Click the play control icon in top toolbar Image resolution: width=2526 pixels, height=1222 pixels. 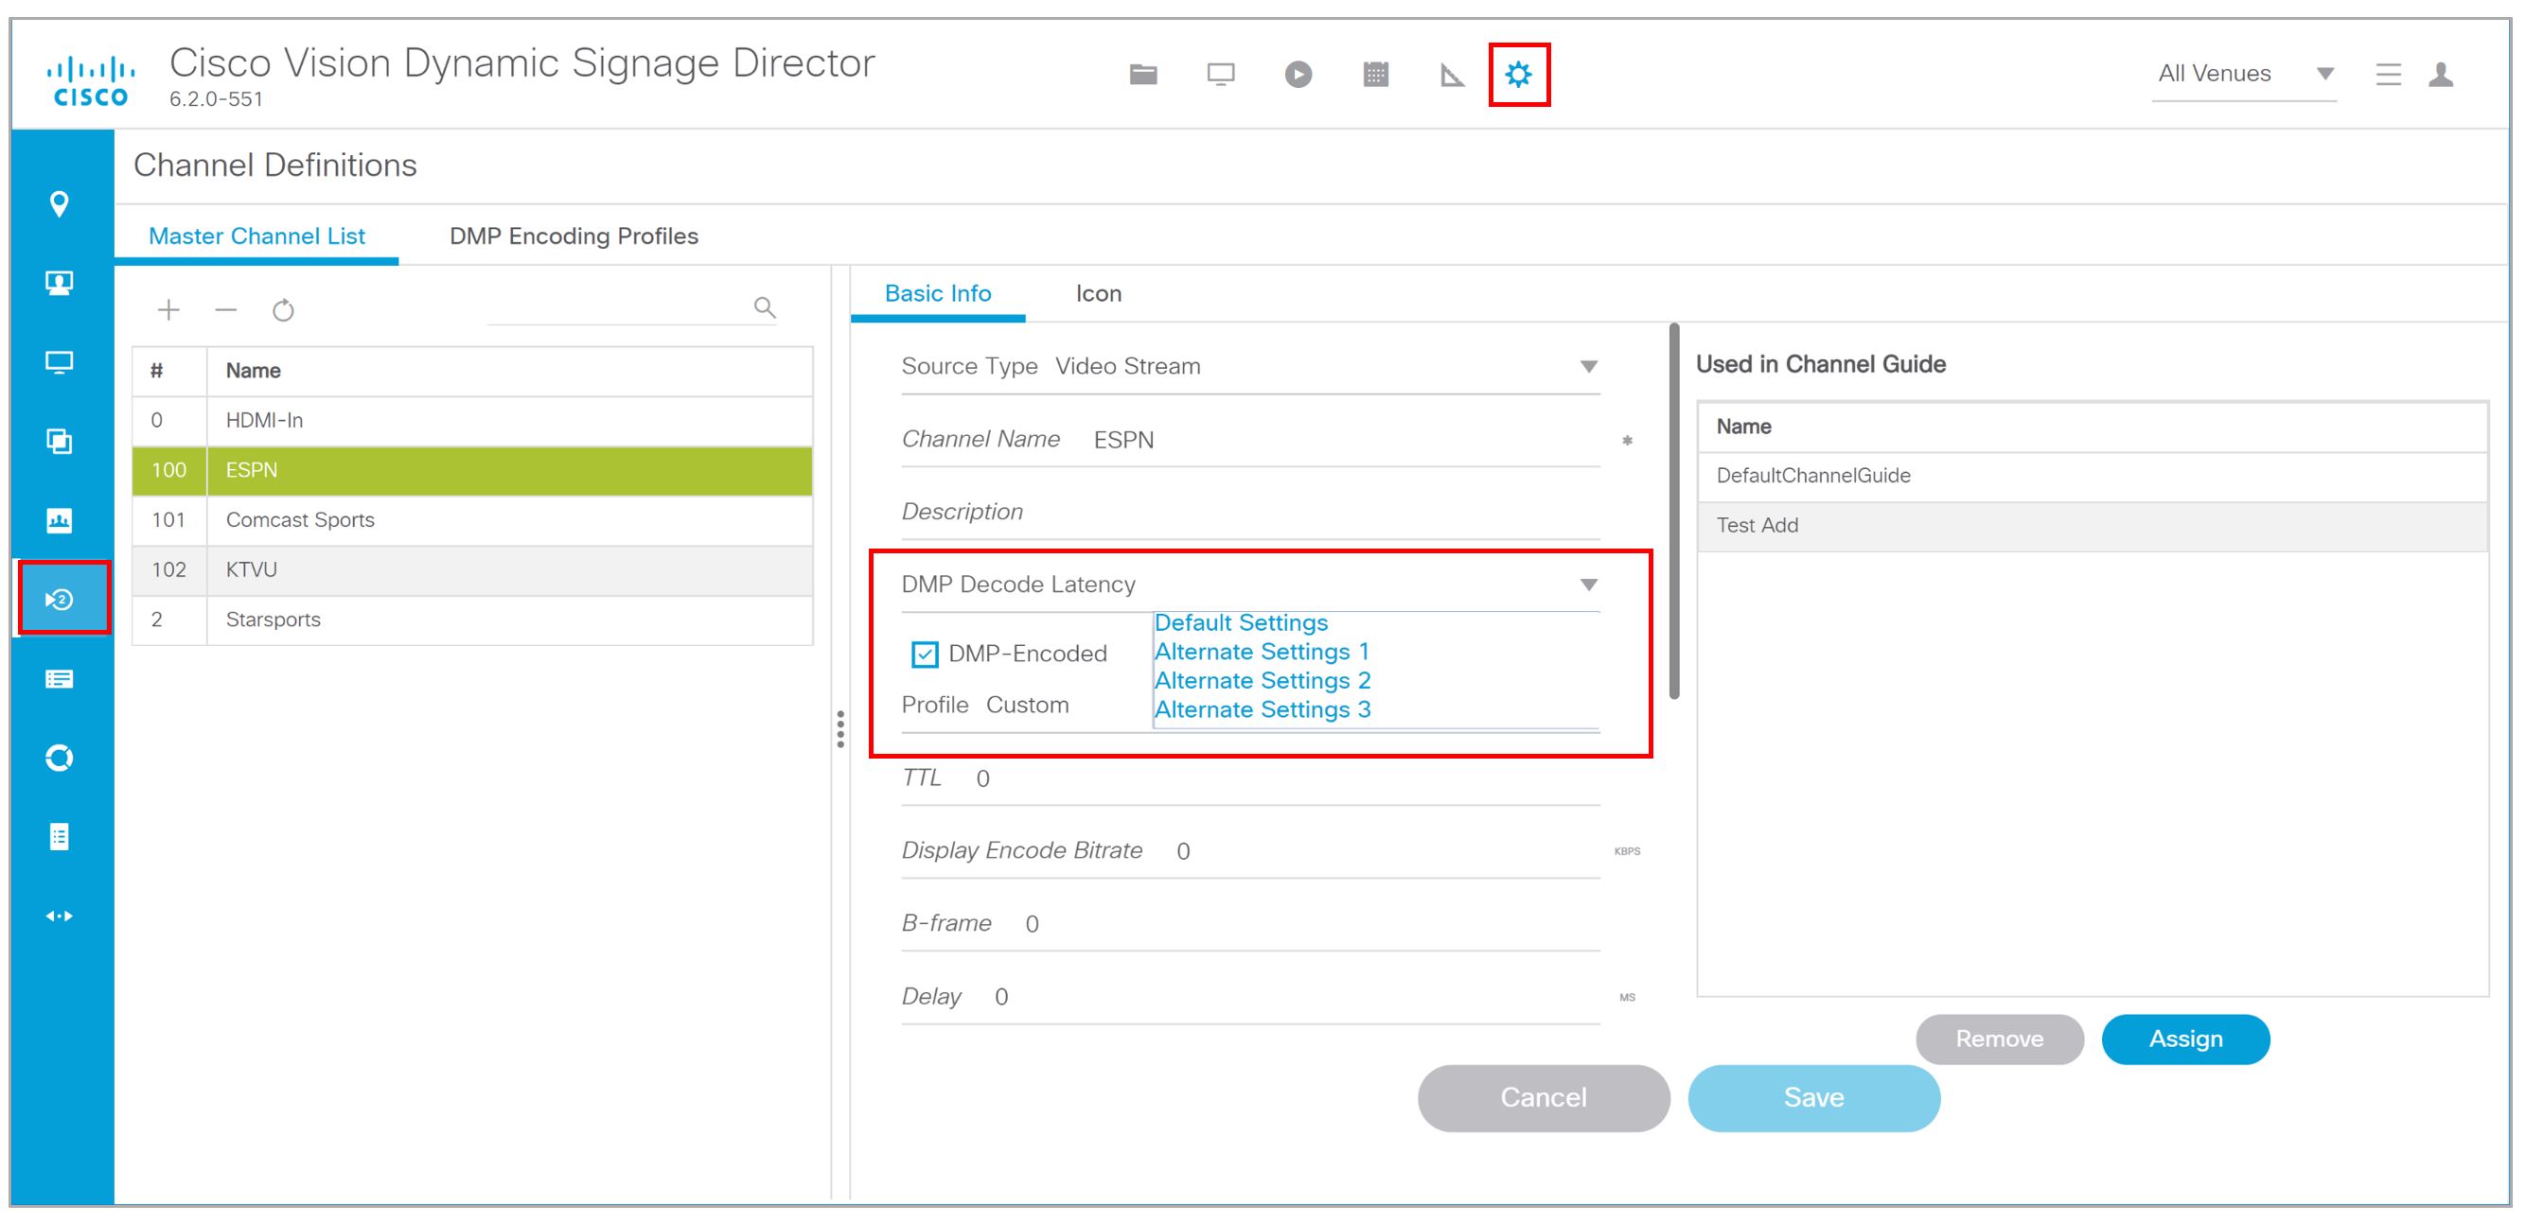[1298, 75]
